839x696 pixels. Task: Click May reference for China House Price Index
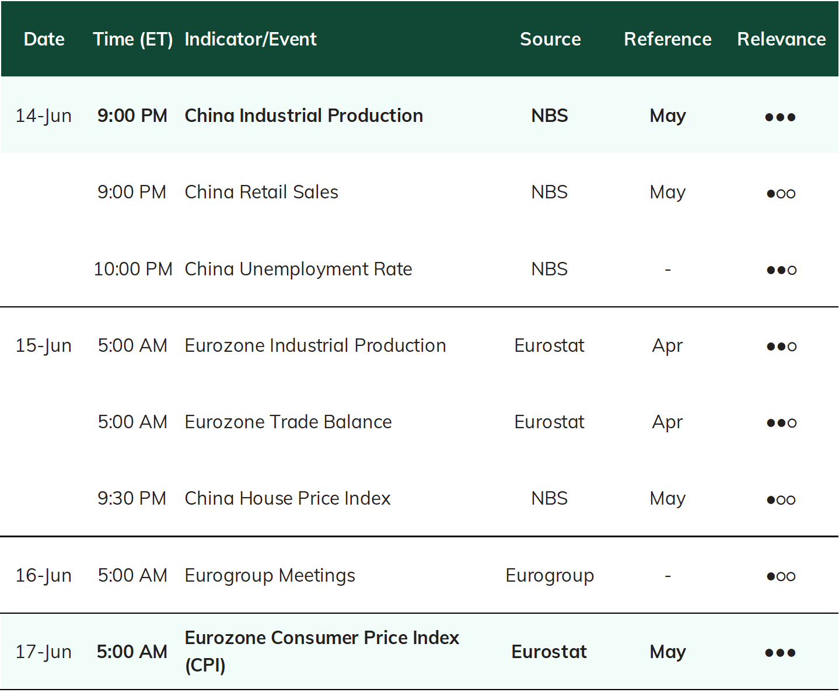coord(668,499)
